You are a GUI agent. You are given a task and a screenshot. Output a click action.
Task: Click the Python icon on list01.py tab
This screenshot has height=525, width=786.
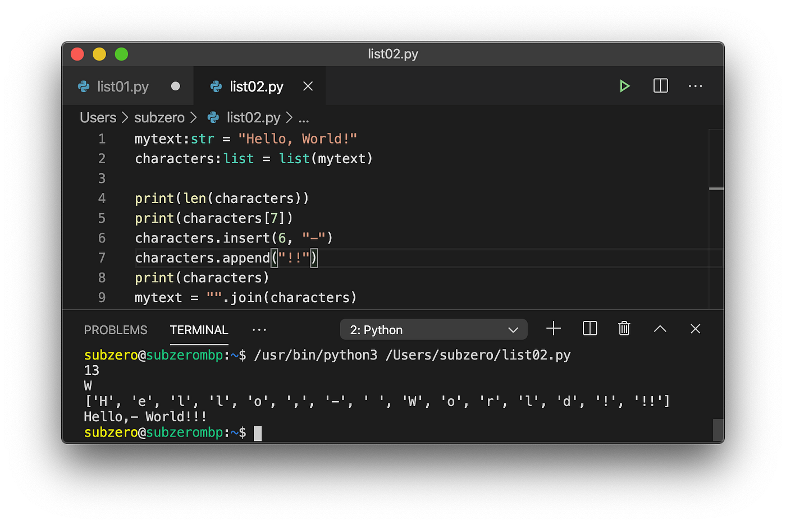[84, 86]
